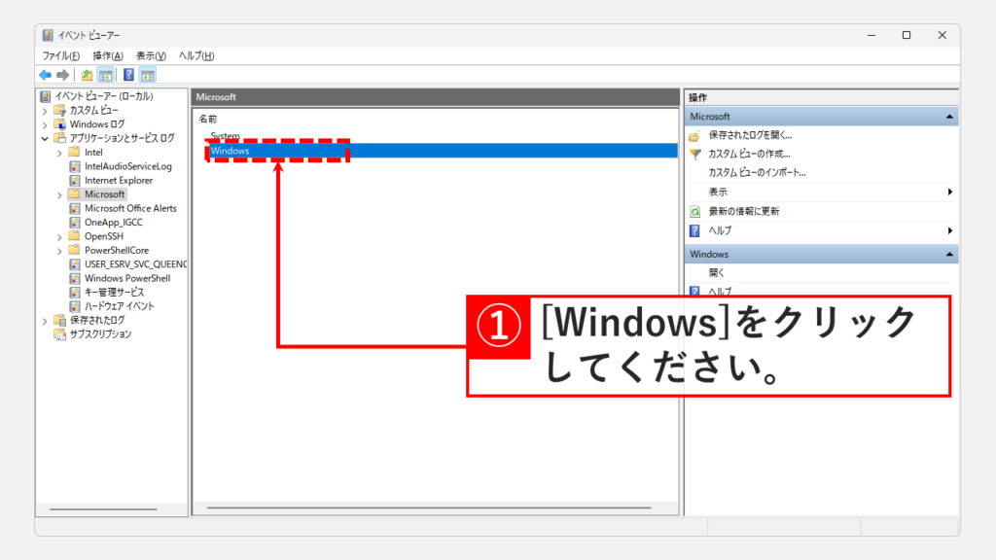Image resolution: width=996 pixels, height=560 pixels.
Task: Click the カスタム ビューの作成 filter icon
Action: [x=694, y=154]
